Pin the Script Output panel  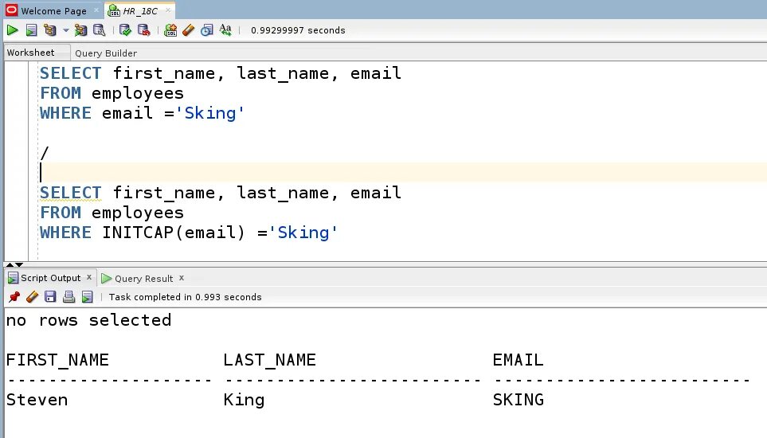point(14,297)
